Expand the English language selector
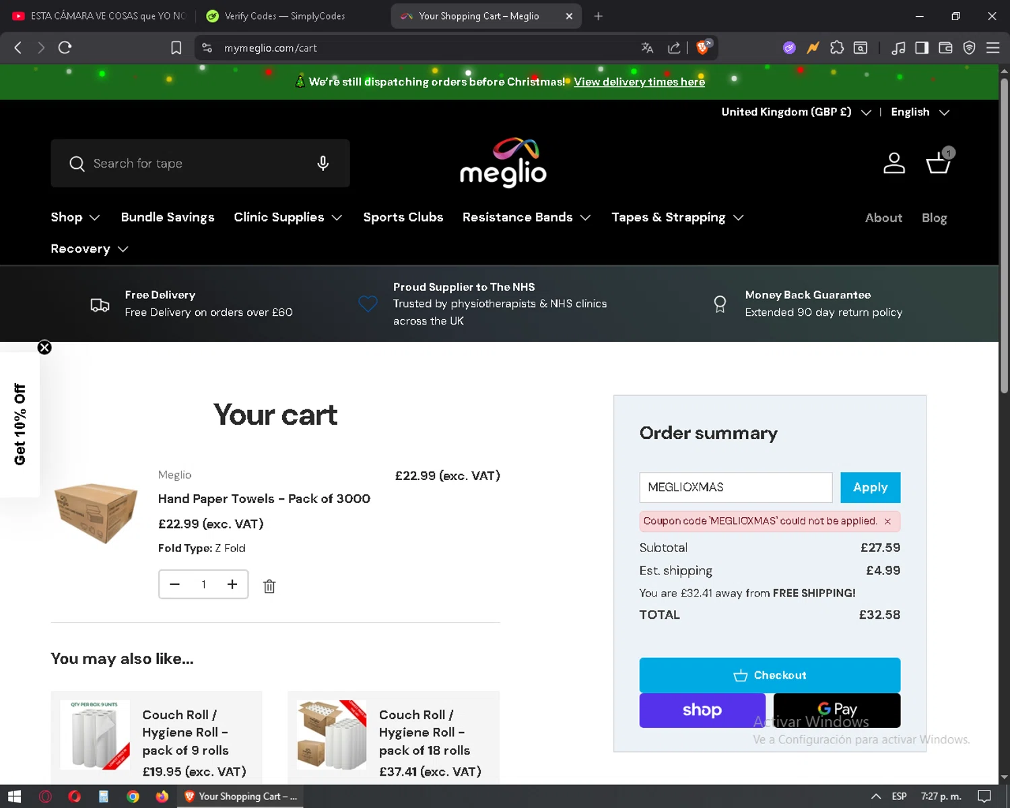The width and height of the screenshot is (1010, 808). [920, 112]
